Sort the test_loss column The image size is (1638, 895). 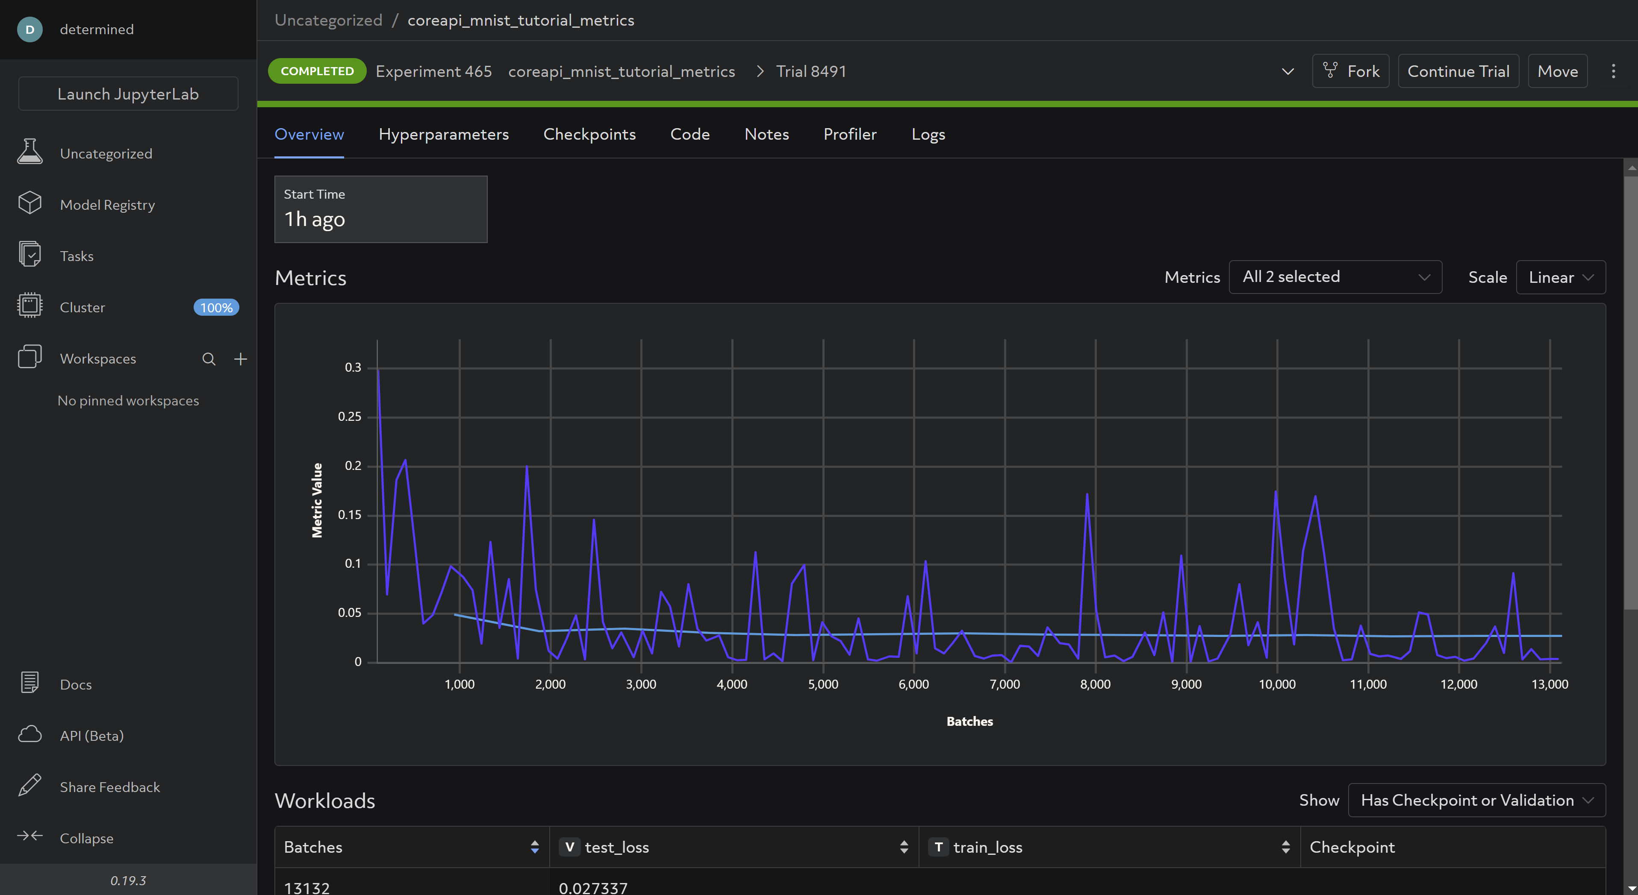click(x=904, y=847)
